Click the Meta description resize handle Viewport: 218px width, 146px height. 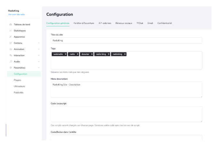tap(201, 96)
